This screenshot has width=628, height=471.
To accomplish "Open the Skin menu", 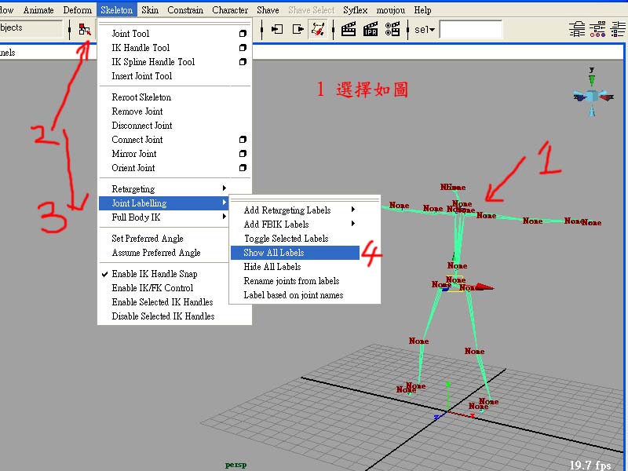I will tap(150, 10).
